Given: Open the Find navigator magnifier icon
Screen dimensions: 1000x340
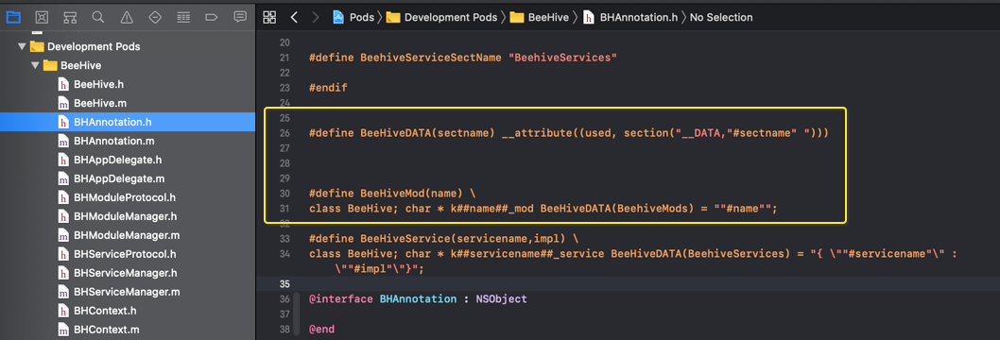Looking at the screenshot, I should point(97,17).
